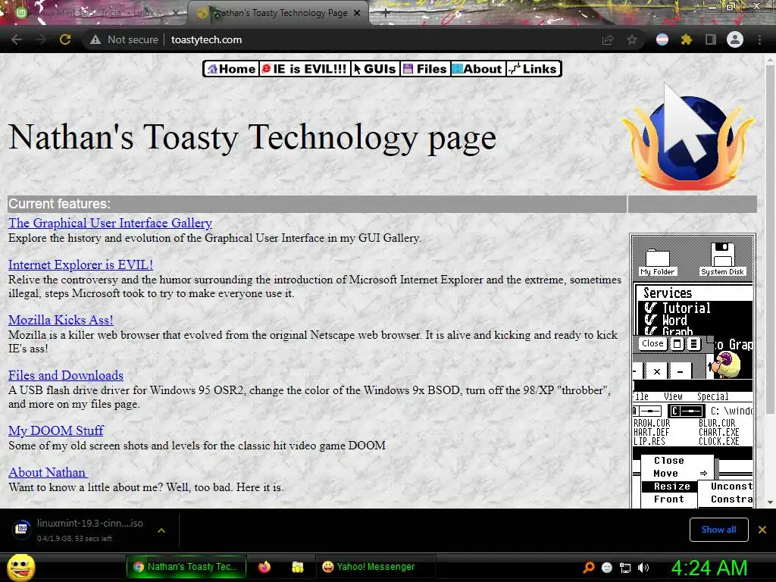
Task: Click the Show all downloads button
Action: [x=718, y=530]
